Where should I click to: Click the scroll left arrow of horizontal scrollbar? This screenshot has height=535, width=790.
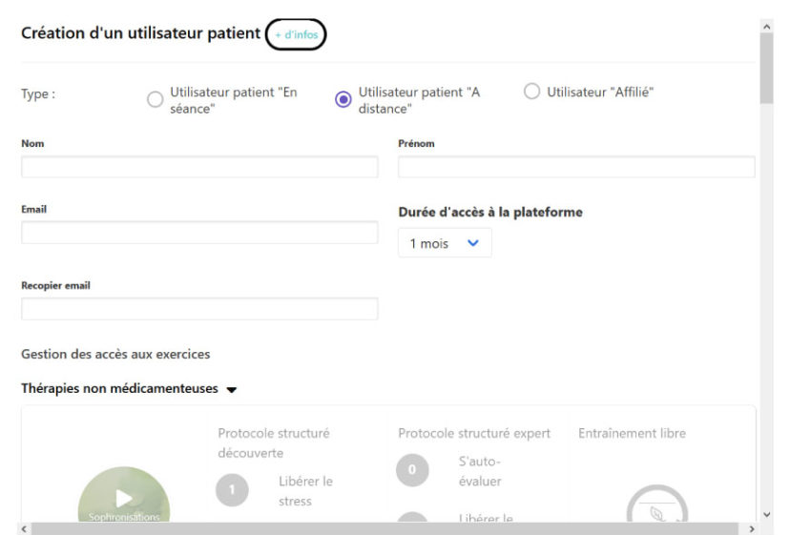24,529
